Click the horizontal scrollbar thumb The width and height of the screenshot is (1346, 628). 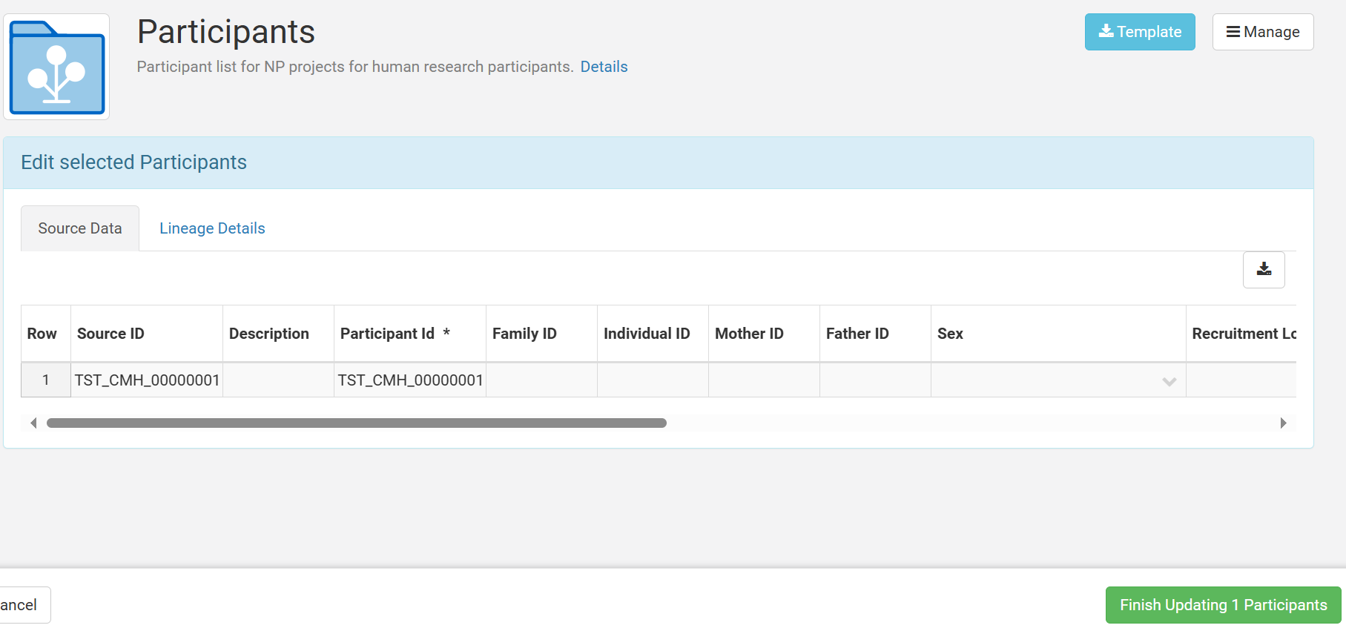coord(356,423)
